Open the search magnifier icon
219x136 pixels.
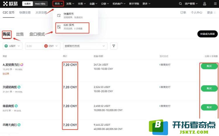180,3
